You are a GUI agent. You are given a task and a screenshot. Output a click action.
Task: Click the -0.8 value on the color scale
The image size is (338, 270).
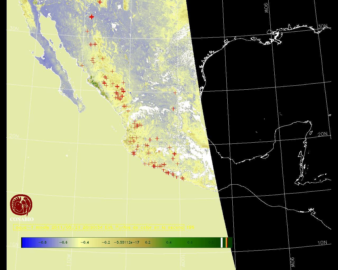pyautogui.click(x=42, y=242)
